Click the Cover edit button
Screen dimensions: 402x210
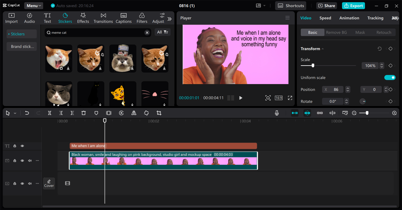[49, 183]
